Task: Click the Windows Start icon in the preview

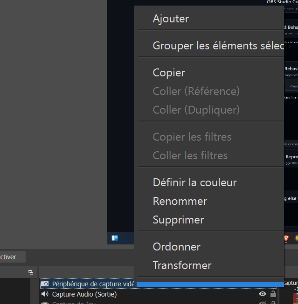Action: pos(115,238)
